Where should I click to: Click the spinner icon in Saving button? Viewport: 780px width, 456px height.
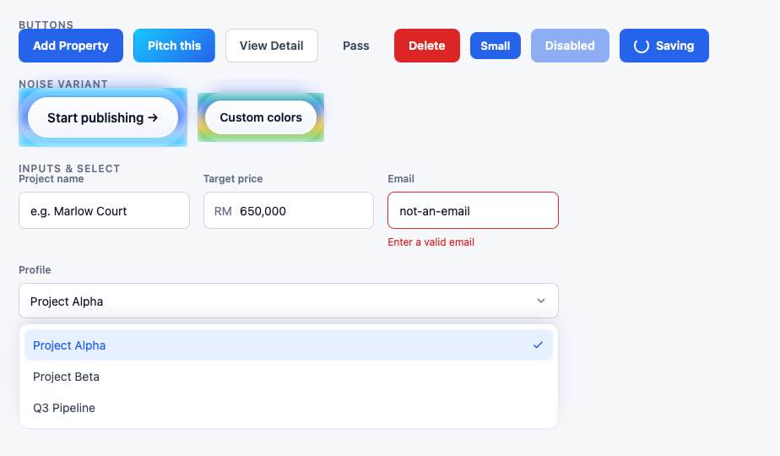pos(642,46)
